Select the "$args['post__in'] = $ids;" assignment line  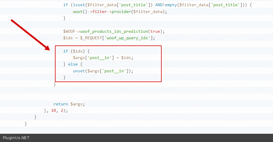(x=103, y=58)
